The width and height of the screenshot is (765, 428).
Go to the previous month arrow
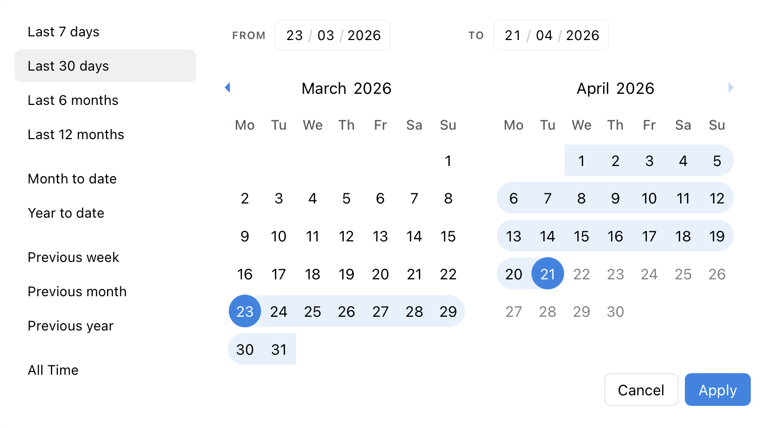227,88
